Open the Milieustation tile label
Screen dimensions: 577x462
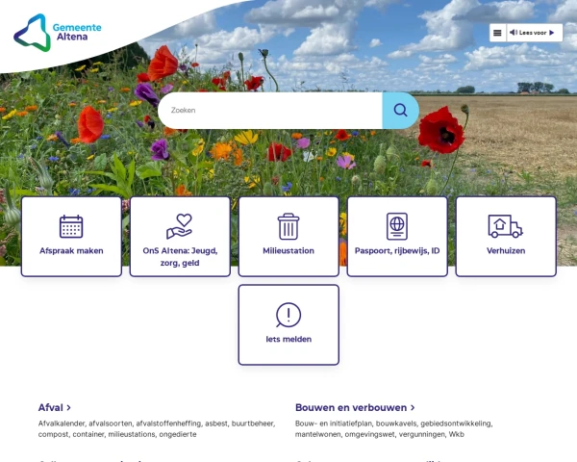coord(288,251)
